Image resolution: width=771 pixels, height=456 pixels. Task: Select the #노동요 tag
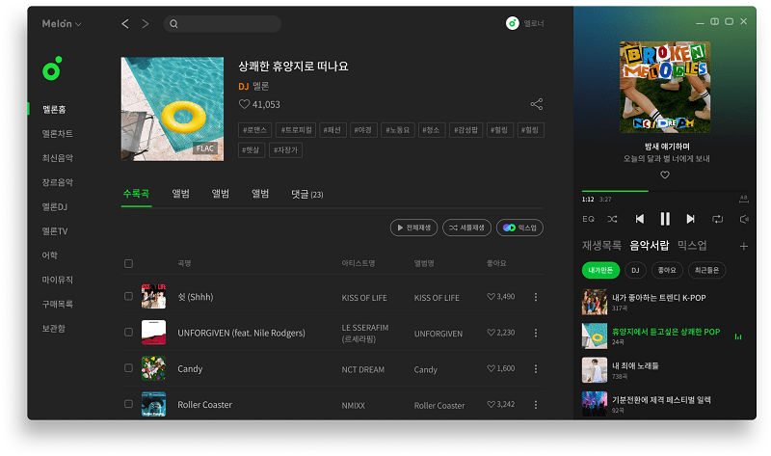click(398, 130)
